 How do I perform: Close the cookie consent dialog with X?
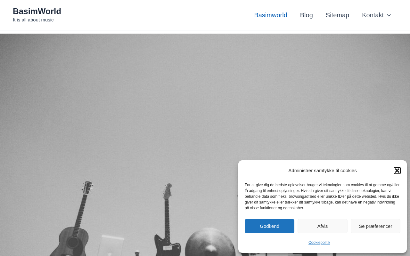pyautogui.click(x=397, y=171)
